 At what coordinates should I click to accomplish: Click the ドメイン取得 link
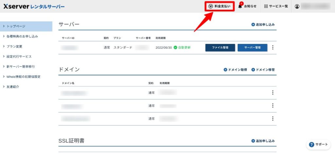pos(235,70)
